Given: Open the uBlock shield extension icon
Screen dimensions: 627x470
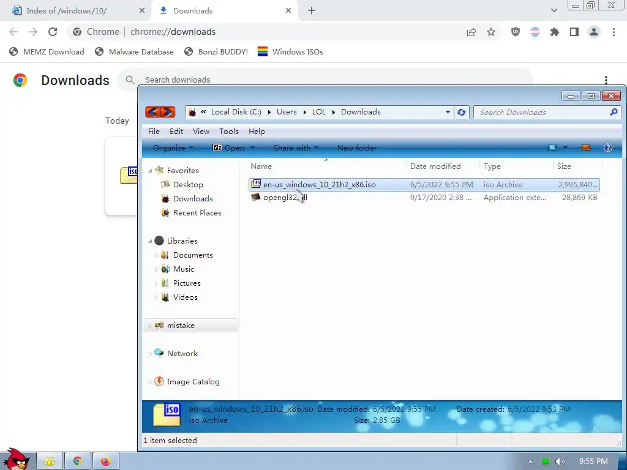Looking at the screenshot, I should point(516,32).
